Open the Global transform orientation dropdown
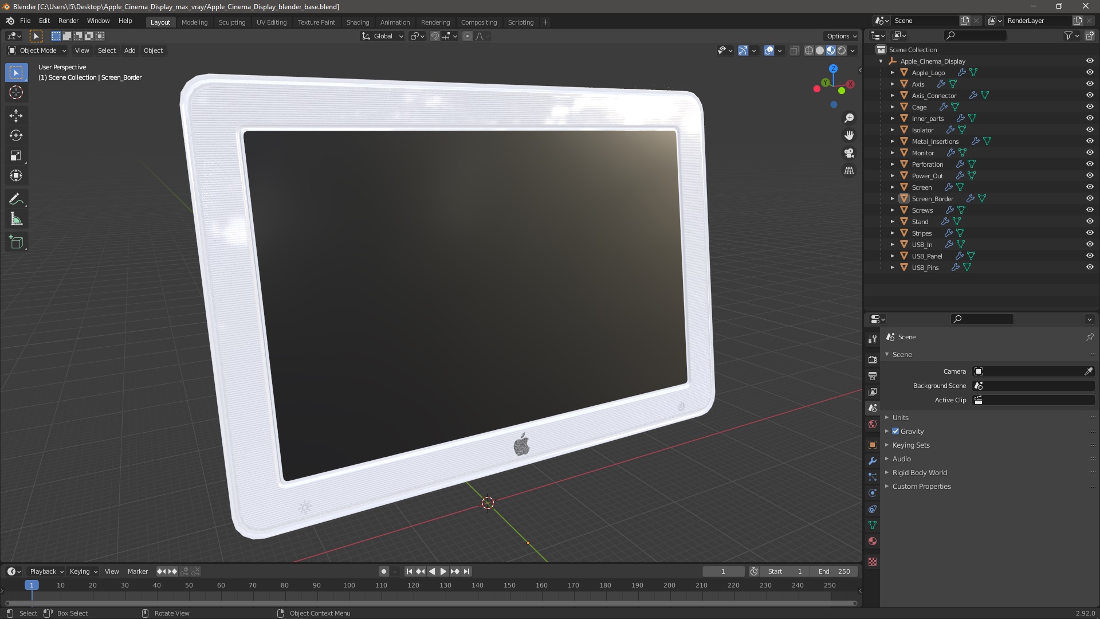 coord(382,36)
